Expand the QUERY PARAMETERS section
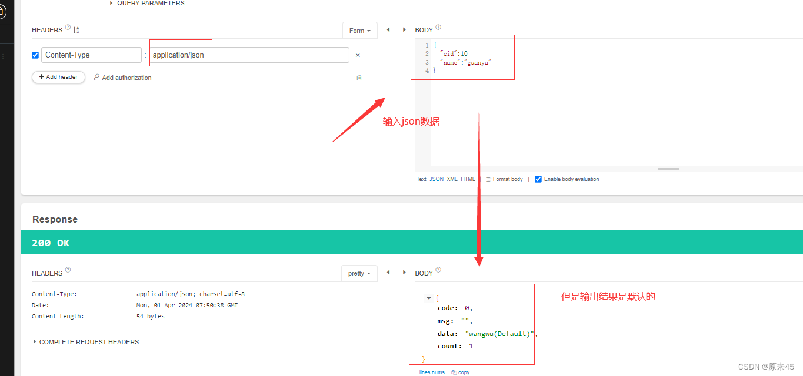803x376 pixels. [x=147, y=3]
